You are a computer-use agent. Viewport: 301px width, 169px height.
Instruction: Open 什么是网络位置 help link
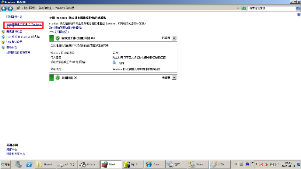tap(59, 32)
